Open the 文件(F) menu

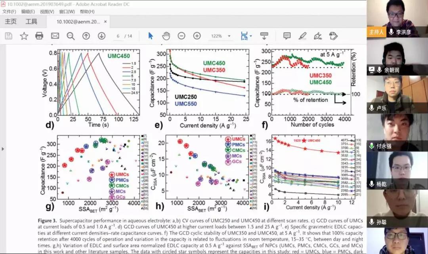tap(9, 11)
